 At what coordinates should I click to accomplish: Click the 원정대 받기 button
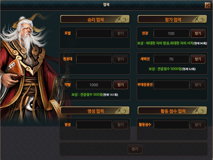(x=121, y=59)
